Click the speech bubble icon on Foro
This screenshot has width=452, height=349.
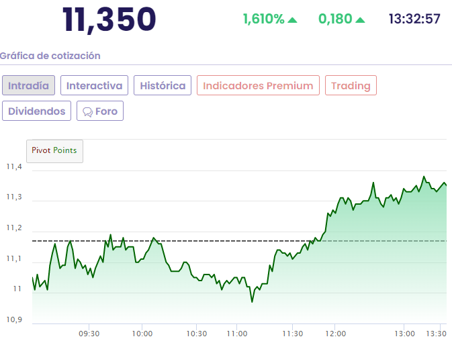coord(87,111)
